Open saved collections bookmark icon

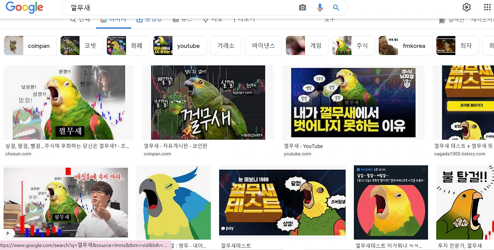pos(441,20)
